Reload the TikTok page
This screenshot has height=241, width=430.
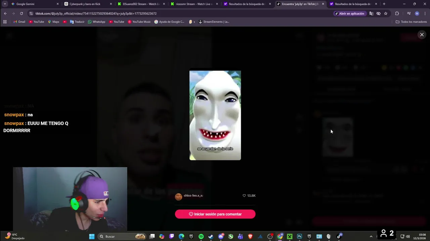pos(21,13)
